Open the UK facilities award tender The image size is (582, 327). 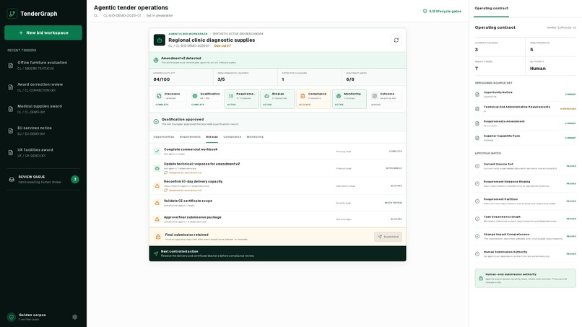coord(43,152)
